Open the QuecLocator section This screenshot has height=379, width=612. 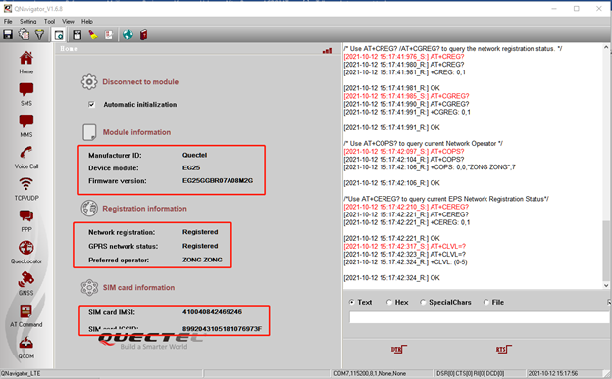pyautogui.click(x=26, y=253)
